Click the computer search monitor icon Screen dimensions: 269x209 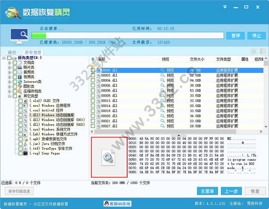tap(19, 36)
